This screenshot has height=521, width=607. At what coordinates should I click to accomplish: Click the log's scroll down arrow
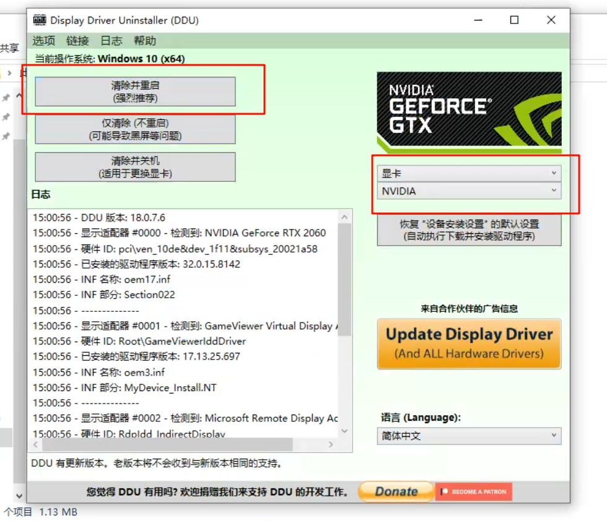click(x=345, y=431)
